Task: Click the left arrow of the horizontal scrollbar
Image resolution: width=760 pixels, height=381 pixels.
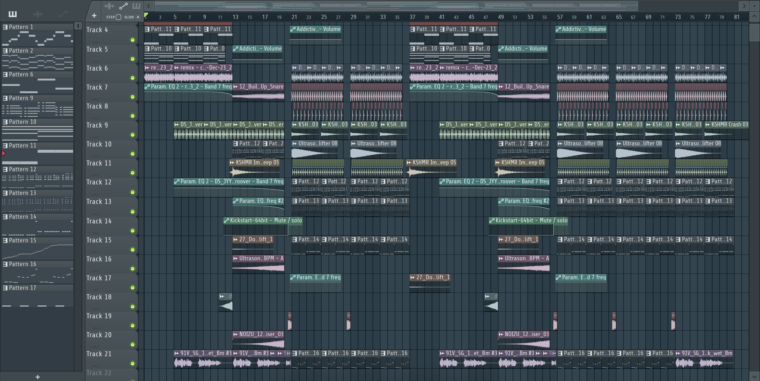Action: pos(149,6)
